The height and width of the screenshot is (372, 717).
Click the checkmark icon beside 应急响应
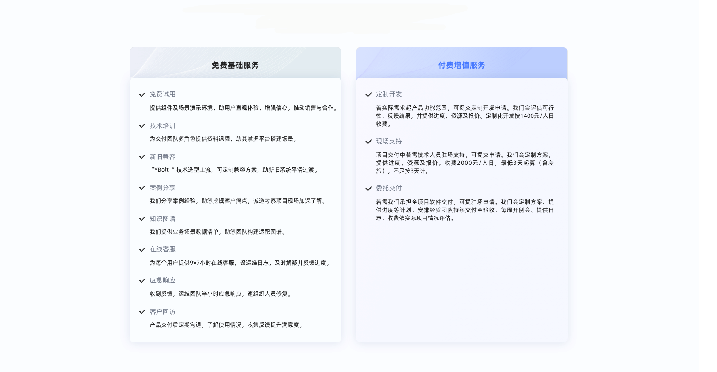[x=142, y=280]
